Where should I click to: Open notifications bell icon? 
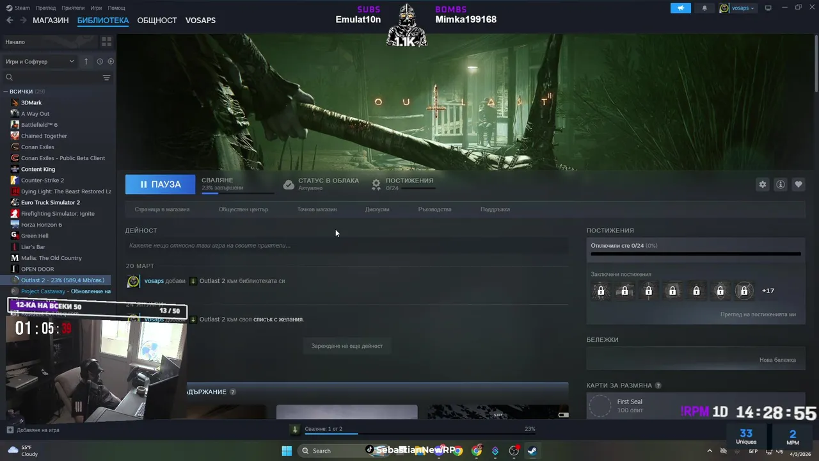[704, 8]
